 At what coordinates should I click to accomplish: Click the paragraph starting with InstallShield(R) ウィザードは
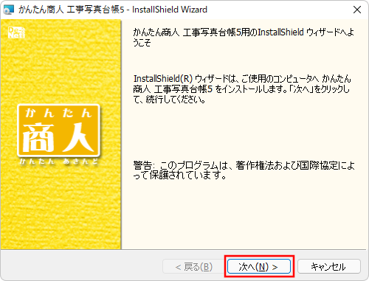242,89
